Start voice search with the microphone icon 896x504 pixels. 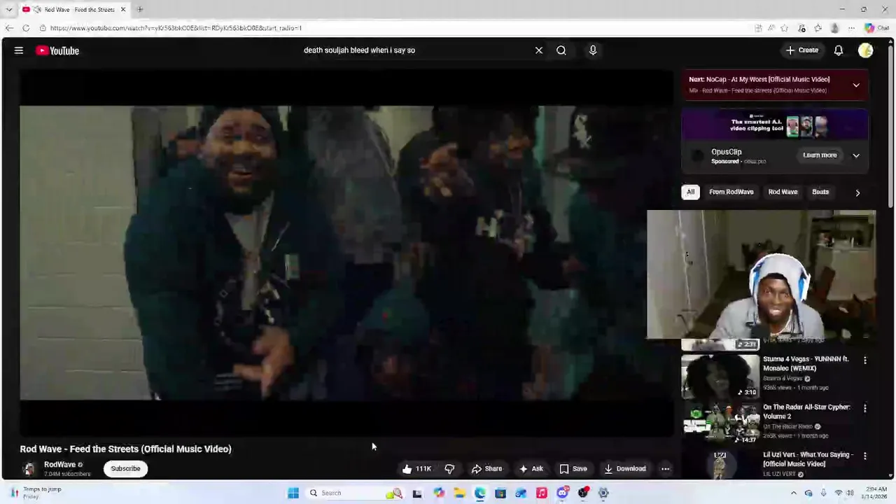593,50
